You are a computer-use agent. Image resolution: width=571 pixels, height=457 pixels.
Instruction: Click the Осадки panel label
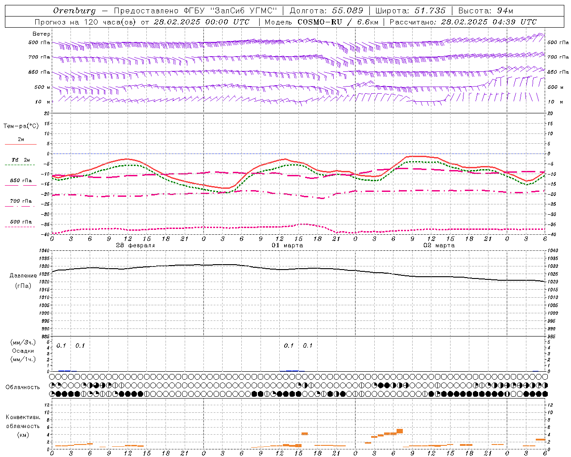[x=23, y=351]
